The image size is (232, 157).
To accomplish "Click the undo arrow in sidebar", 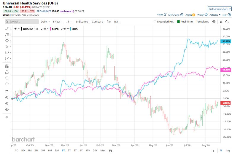I will coord(7,78).
